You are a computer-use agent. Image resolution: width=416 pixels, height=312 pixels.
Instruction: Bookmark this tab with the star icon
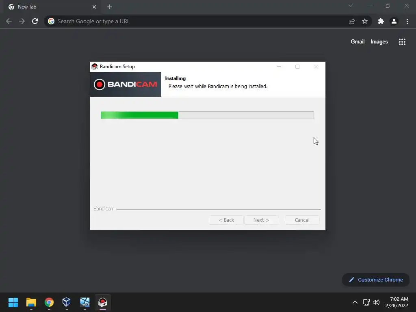[365, 21]
